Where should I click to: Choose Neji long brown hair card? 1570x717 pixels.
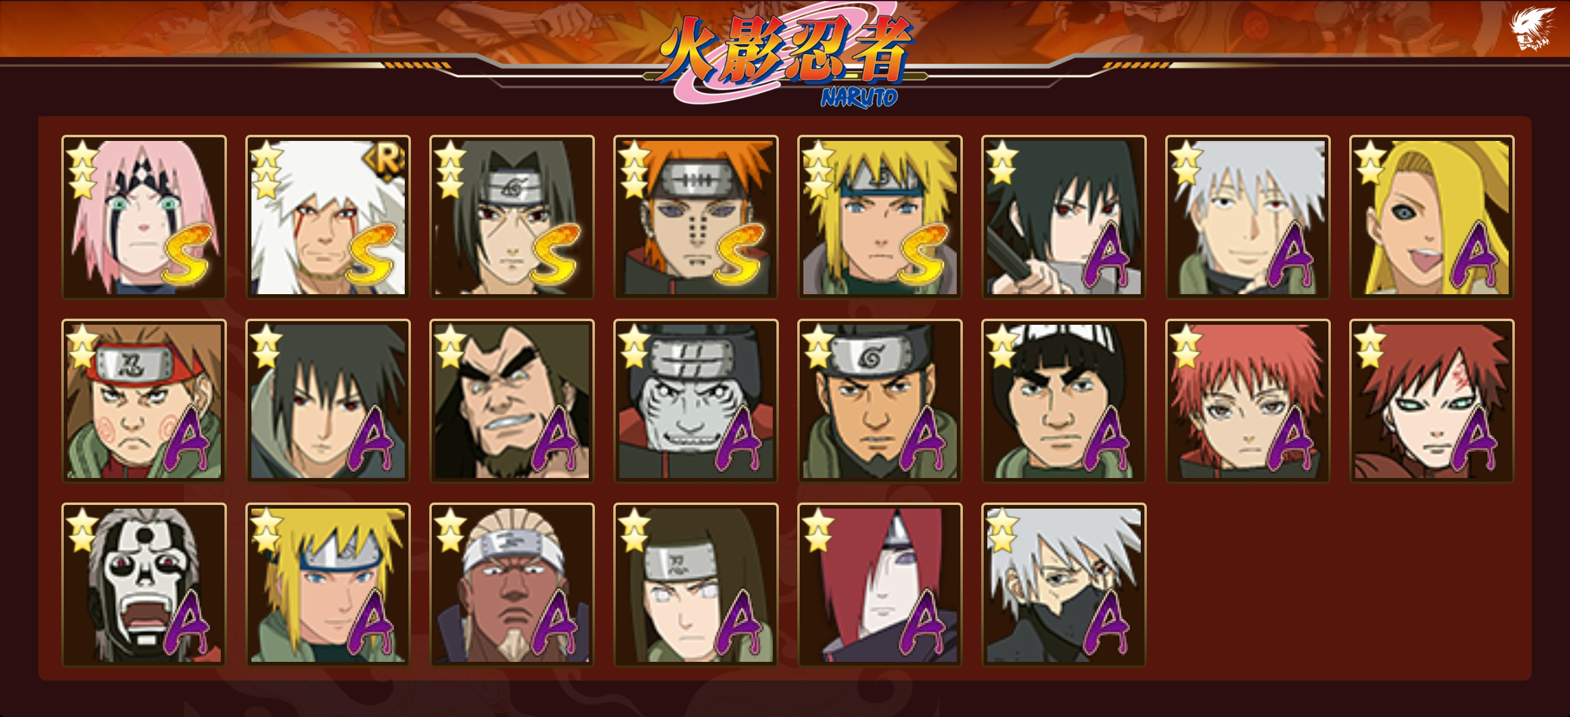tap(696, 585)
